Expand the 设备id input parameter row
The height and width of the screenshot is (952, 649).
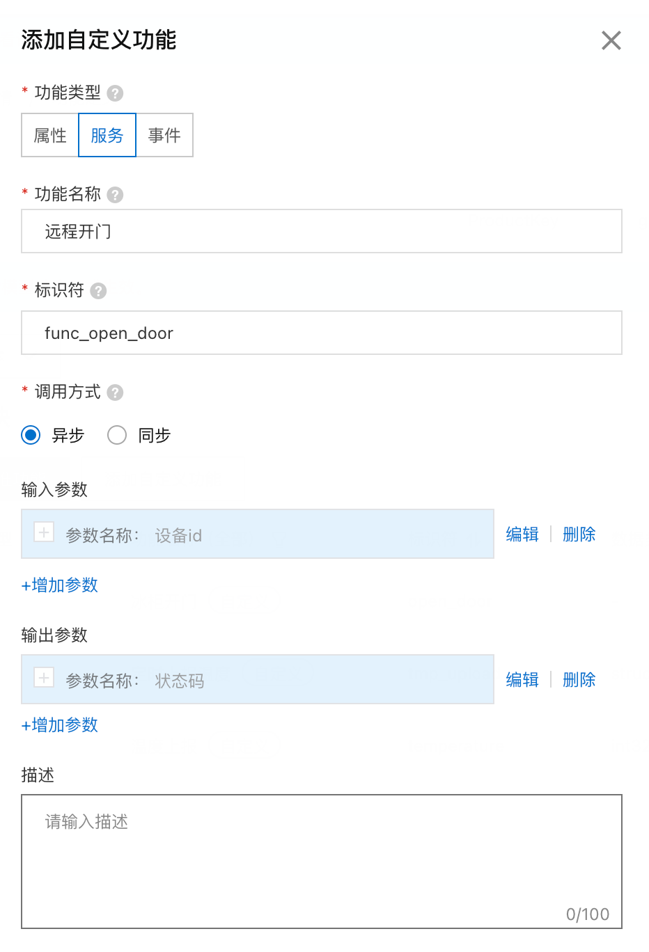pyautogui.click(x=44, y=533)
